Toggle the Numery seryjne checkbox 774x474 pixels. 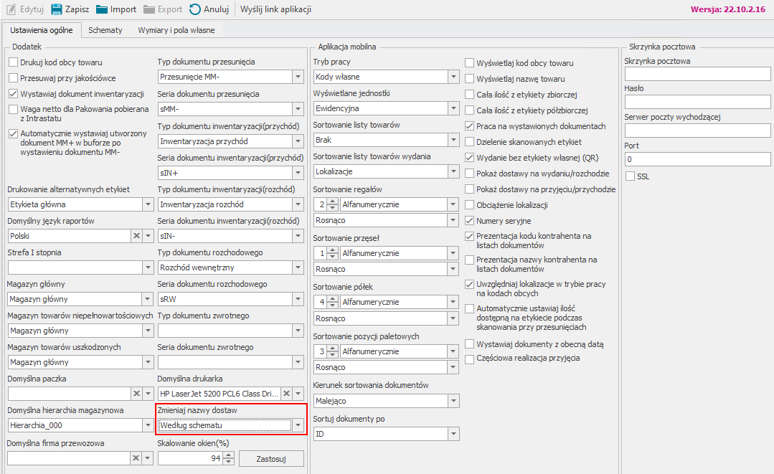pos(470,221)
